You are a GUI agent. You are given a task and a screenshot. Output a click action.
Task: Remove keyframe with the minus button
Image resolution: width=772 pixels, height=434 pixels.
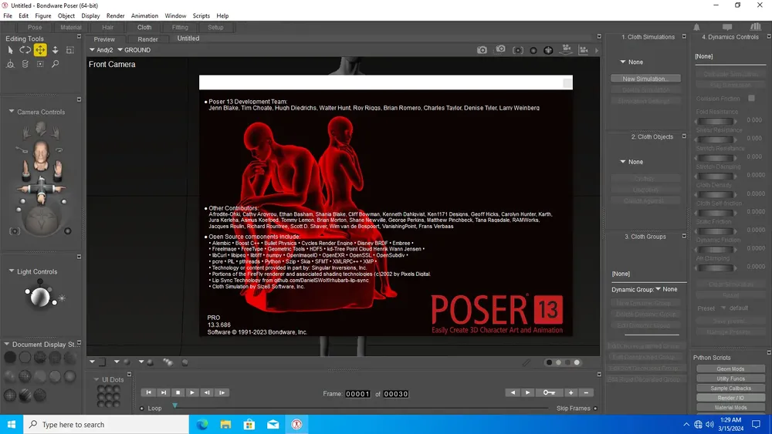click(x=586, y=392)
